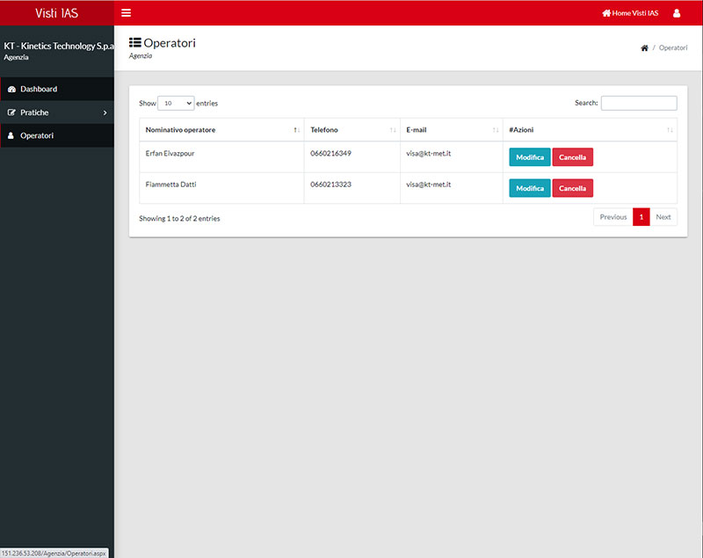Viewport: 703px width, 558px height.
Task: Click Cancella for Fiammetta Datti
Action: [x=573, y=188]
